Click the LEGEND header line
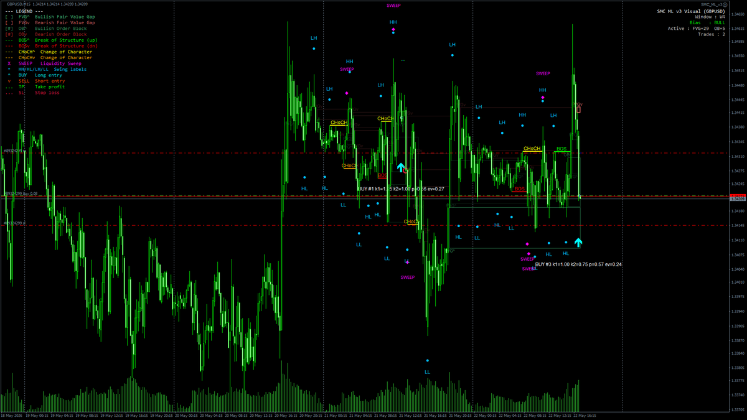This screenshot has width=747, height=420. (24, 11)
